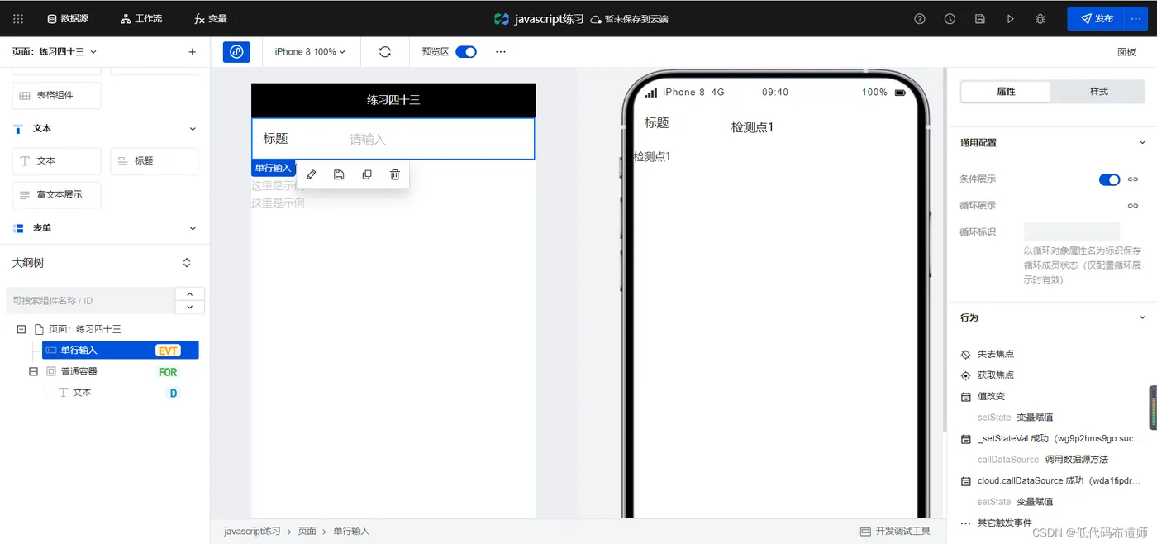Click the run preview play icon
The image size is (1157, 544).
point(1010,18)
